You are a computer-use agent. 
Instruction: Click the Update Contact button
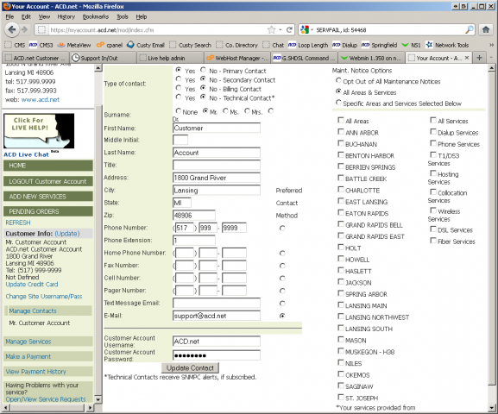coord(190,368)
